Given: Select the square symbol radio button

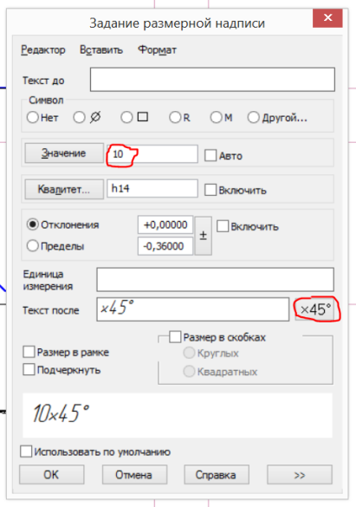Looking at the screenshot, I should tap(126, 117).
